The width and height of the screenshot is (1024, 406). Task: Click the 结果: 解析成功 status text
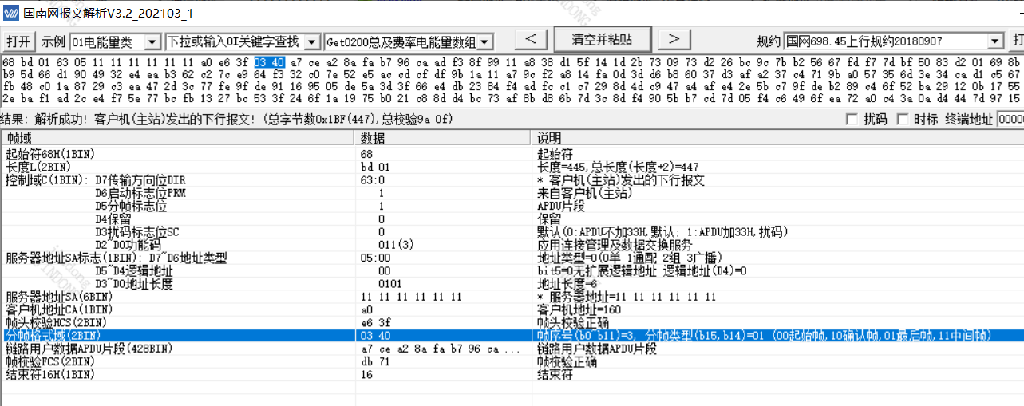point(227,120)
